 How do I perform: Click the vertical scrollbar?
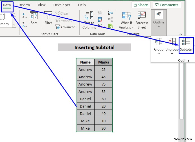(x=182, y=91)
